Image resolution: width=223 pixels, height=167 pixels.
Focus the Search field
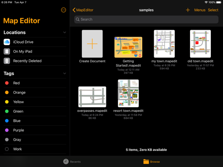(x=146, y=19)
